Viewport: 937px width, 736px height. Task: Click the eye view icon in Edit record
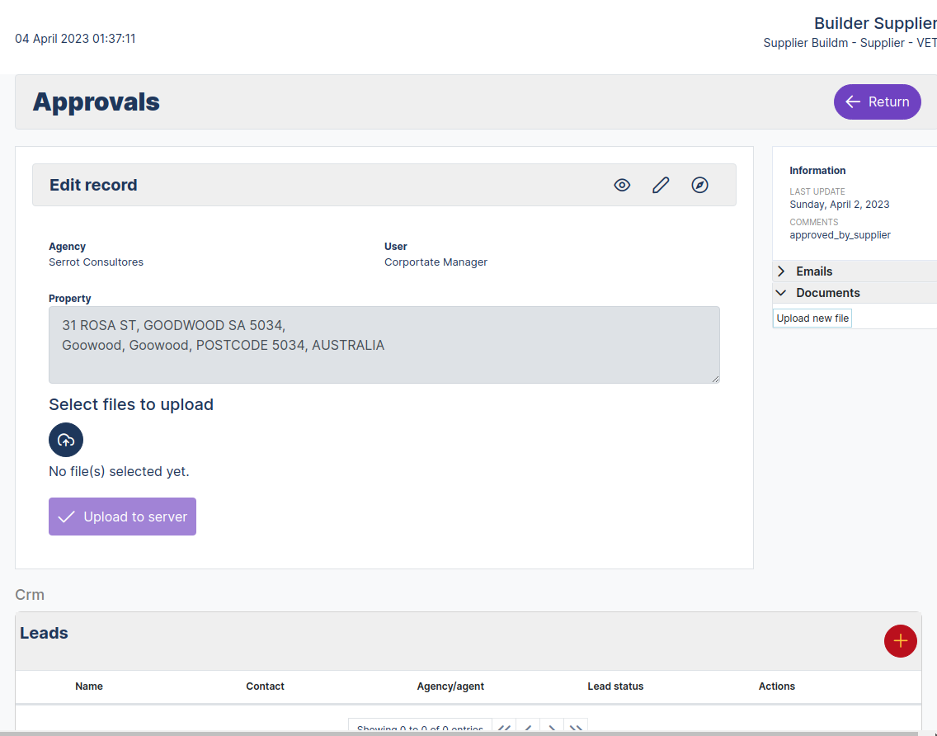(x=622, y=185)
